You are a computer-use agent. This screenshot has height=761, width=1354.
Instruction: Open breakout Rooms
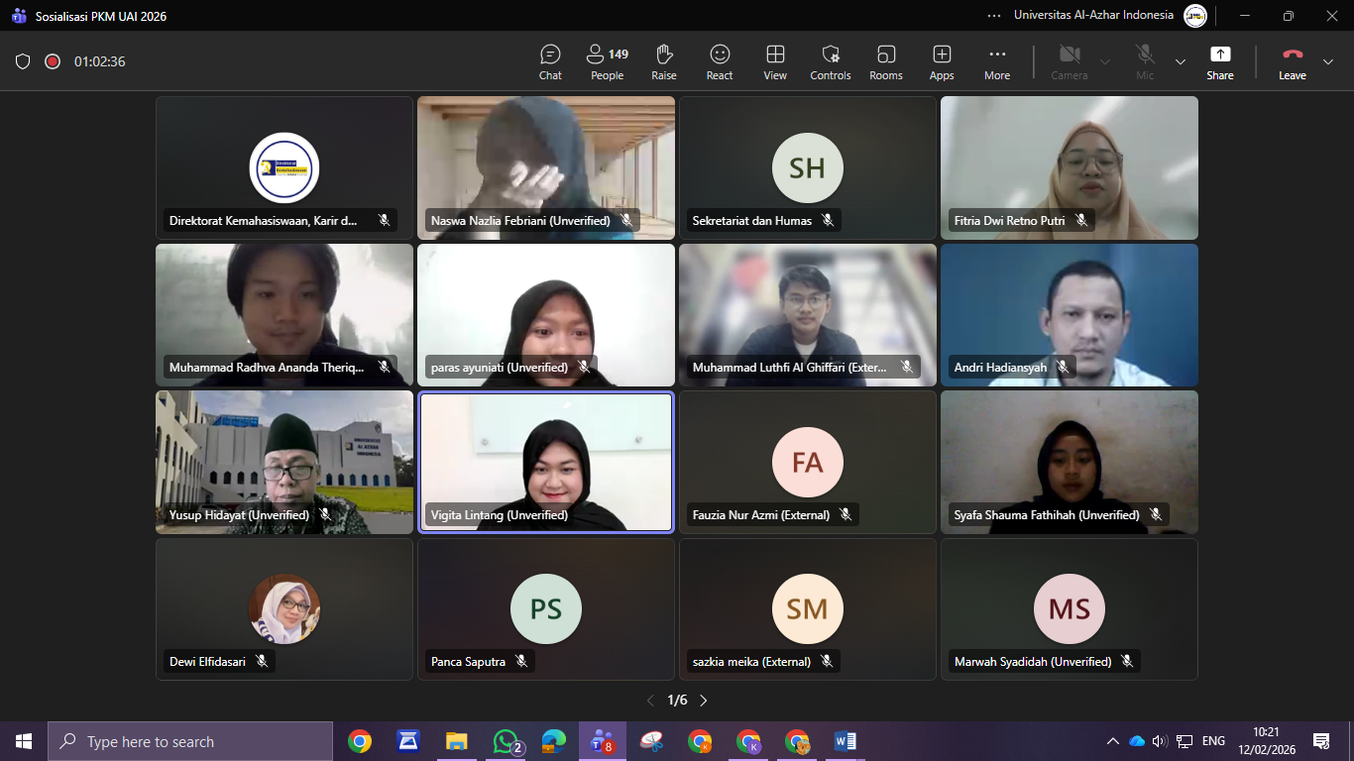886,61
